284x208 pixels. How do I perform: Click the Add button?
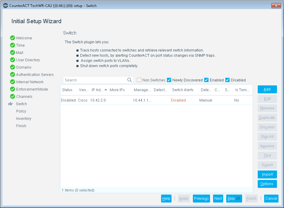[x=267, y=89]
